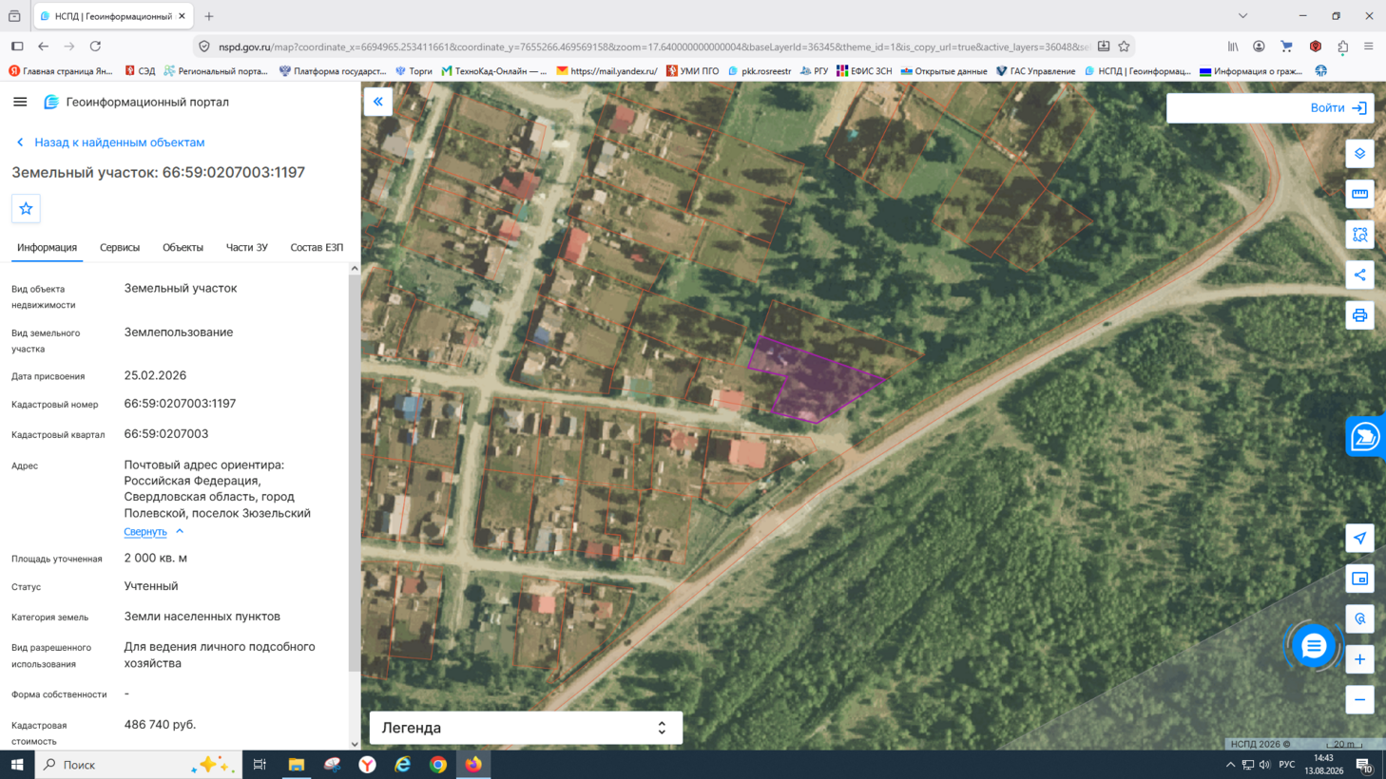Add parcel to favorites with star icon
The width and height of the screenshot is (1386, 779).
click(26, 209)
